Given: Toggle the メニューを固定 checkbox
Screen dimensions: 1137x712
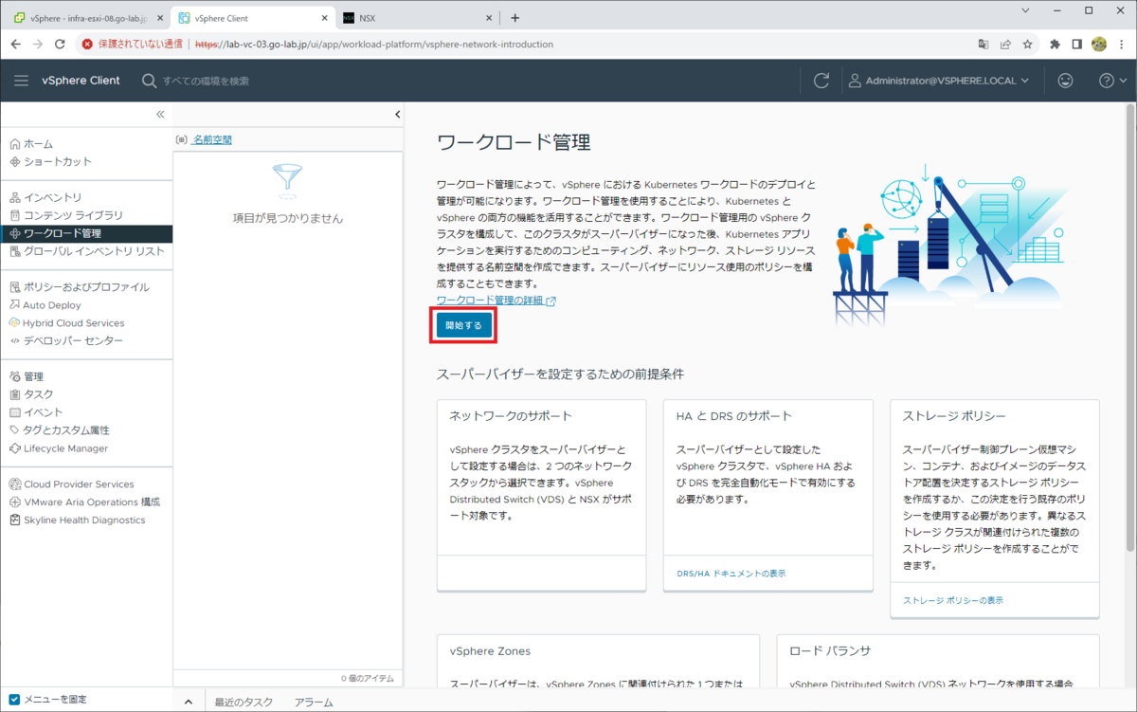Looking at the screenshot, I should (x=12, y=699).
